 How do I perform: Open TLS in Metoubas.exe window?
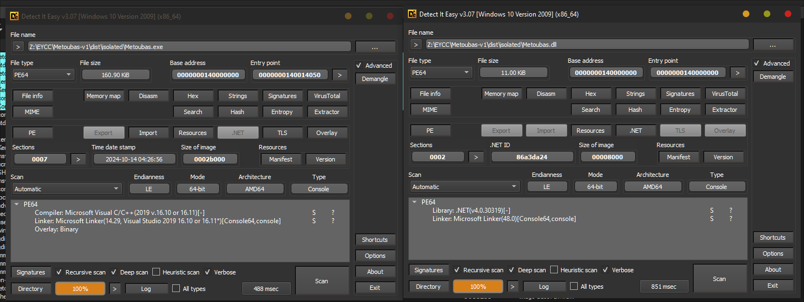(x=282, y=133)
